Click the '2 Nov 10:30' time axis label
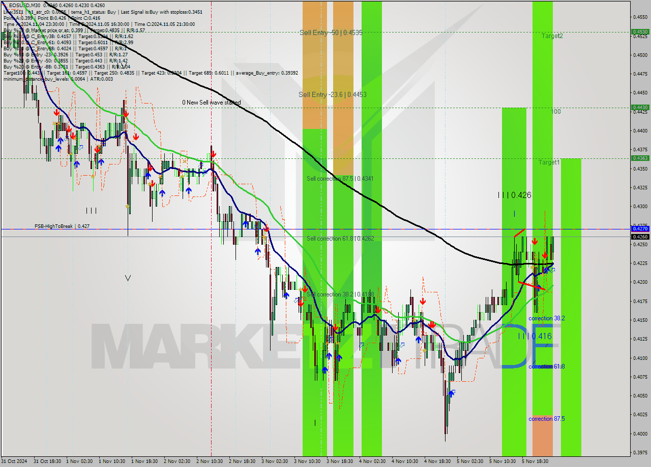 (x=209, y=461)
